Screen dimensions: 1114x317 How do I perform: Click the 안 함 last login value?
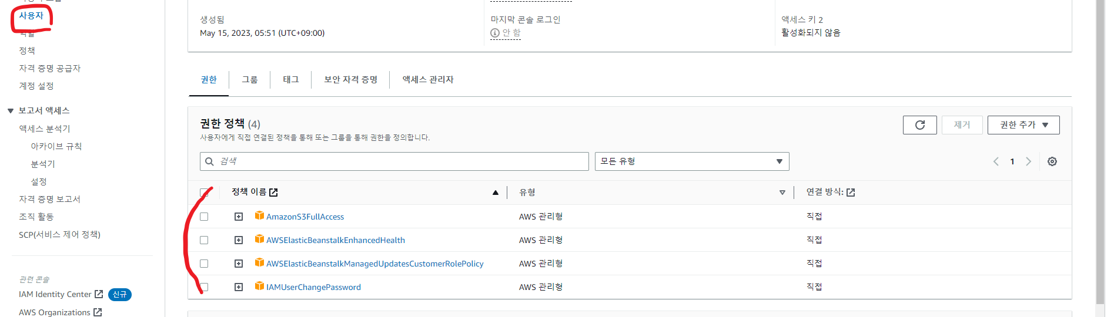pyautogui.click(x=511, y=33)
